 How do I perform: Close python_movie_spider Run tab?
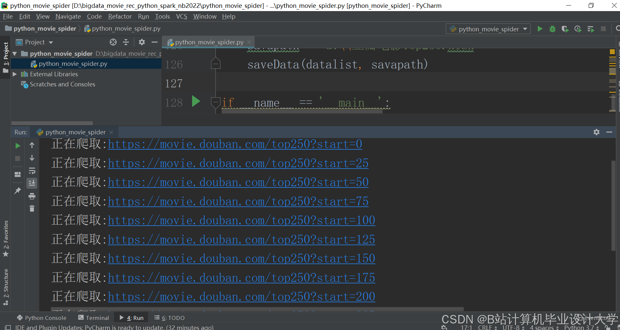[111, 132]
